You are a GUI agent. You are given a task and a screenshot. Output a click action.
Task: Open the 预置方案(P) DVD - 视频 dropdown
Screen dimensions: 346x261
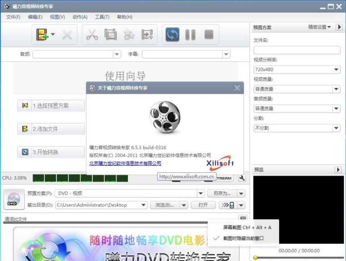(201, 193)
